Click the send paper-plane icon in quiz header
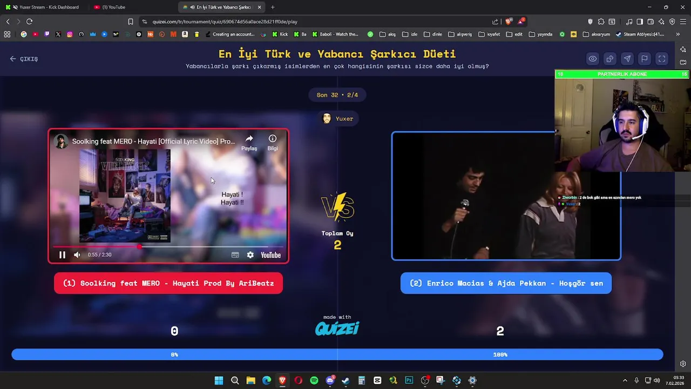691x389 pixels. 627,59
